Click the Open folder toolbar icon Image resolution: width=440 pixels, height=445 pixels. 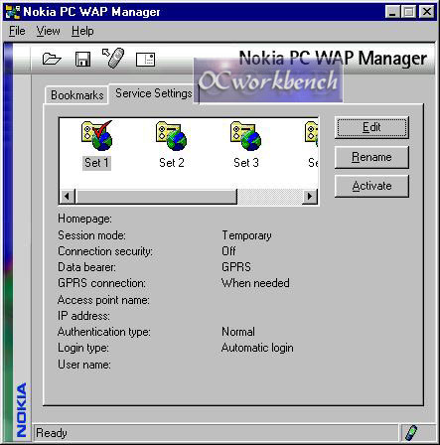click(x=52, y=60)
